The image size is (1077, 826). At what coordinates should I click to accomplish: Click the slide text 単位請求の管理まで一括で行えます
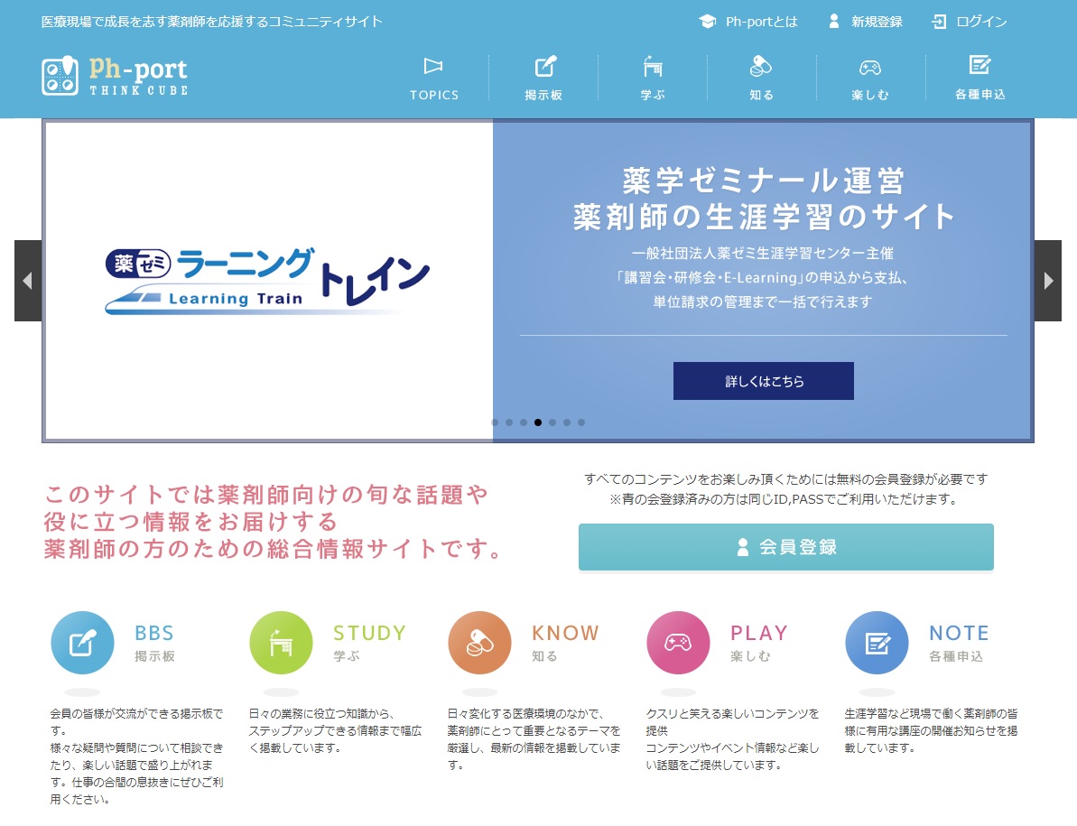[x=763, y=302]
